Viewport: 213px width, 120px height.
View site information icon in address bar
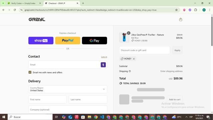point(21,10)
